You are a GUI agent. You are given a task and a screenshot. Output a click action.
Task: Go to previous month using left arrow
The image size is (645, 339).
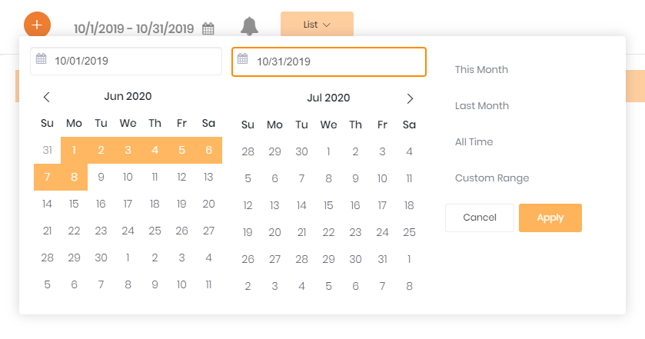tap(46, 97)
